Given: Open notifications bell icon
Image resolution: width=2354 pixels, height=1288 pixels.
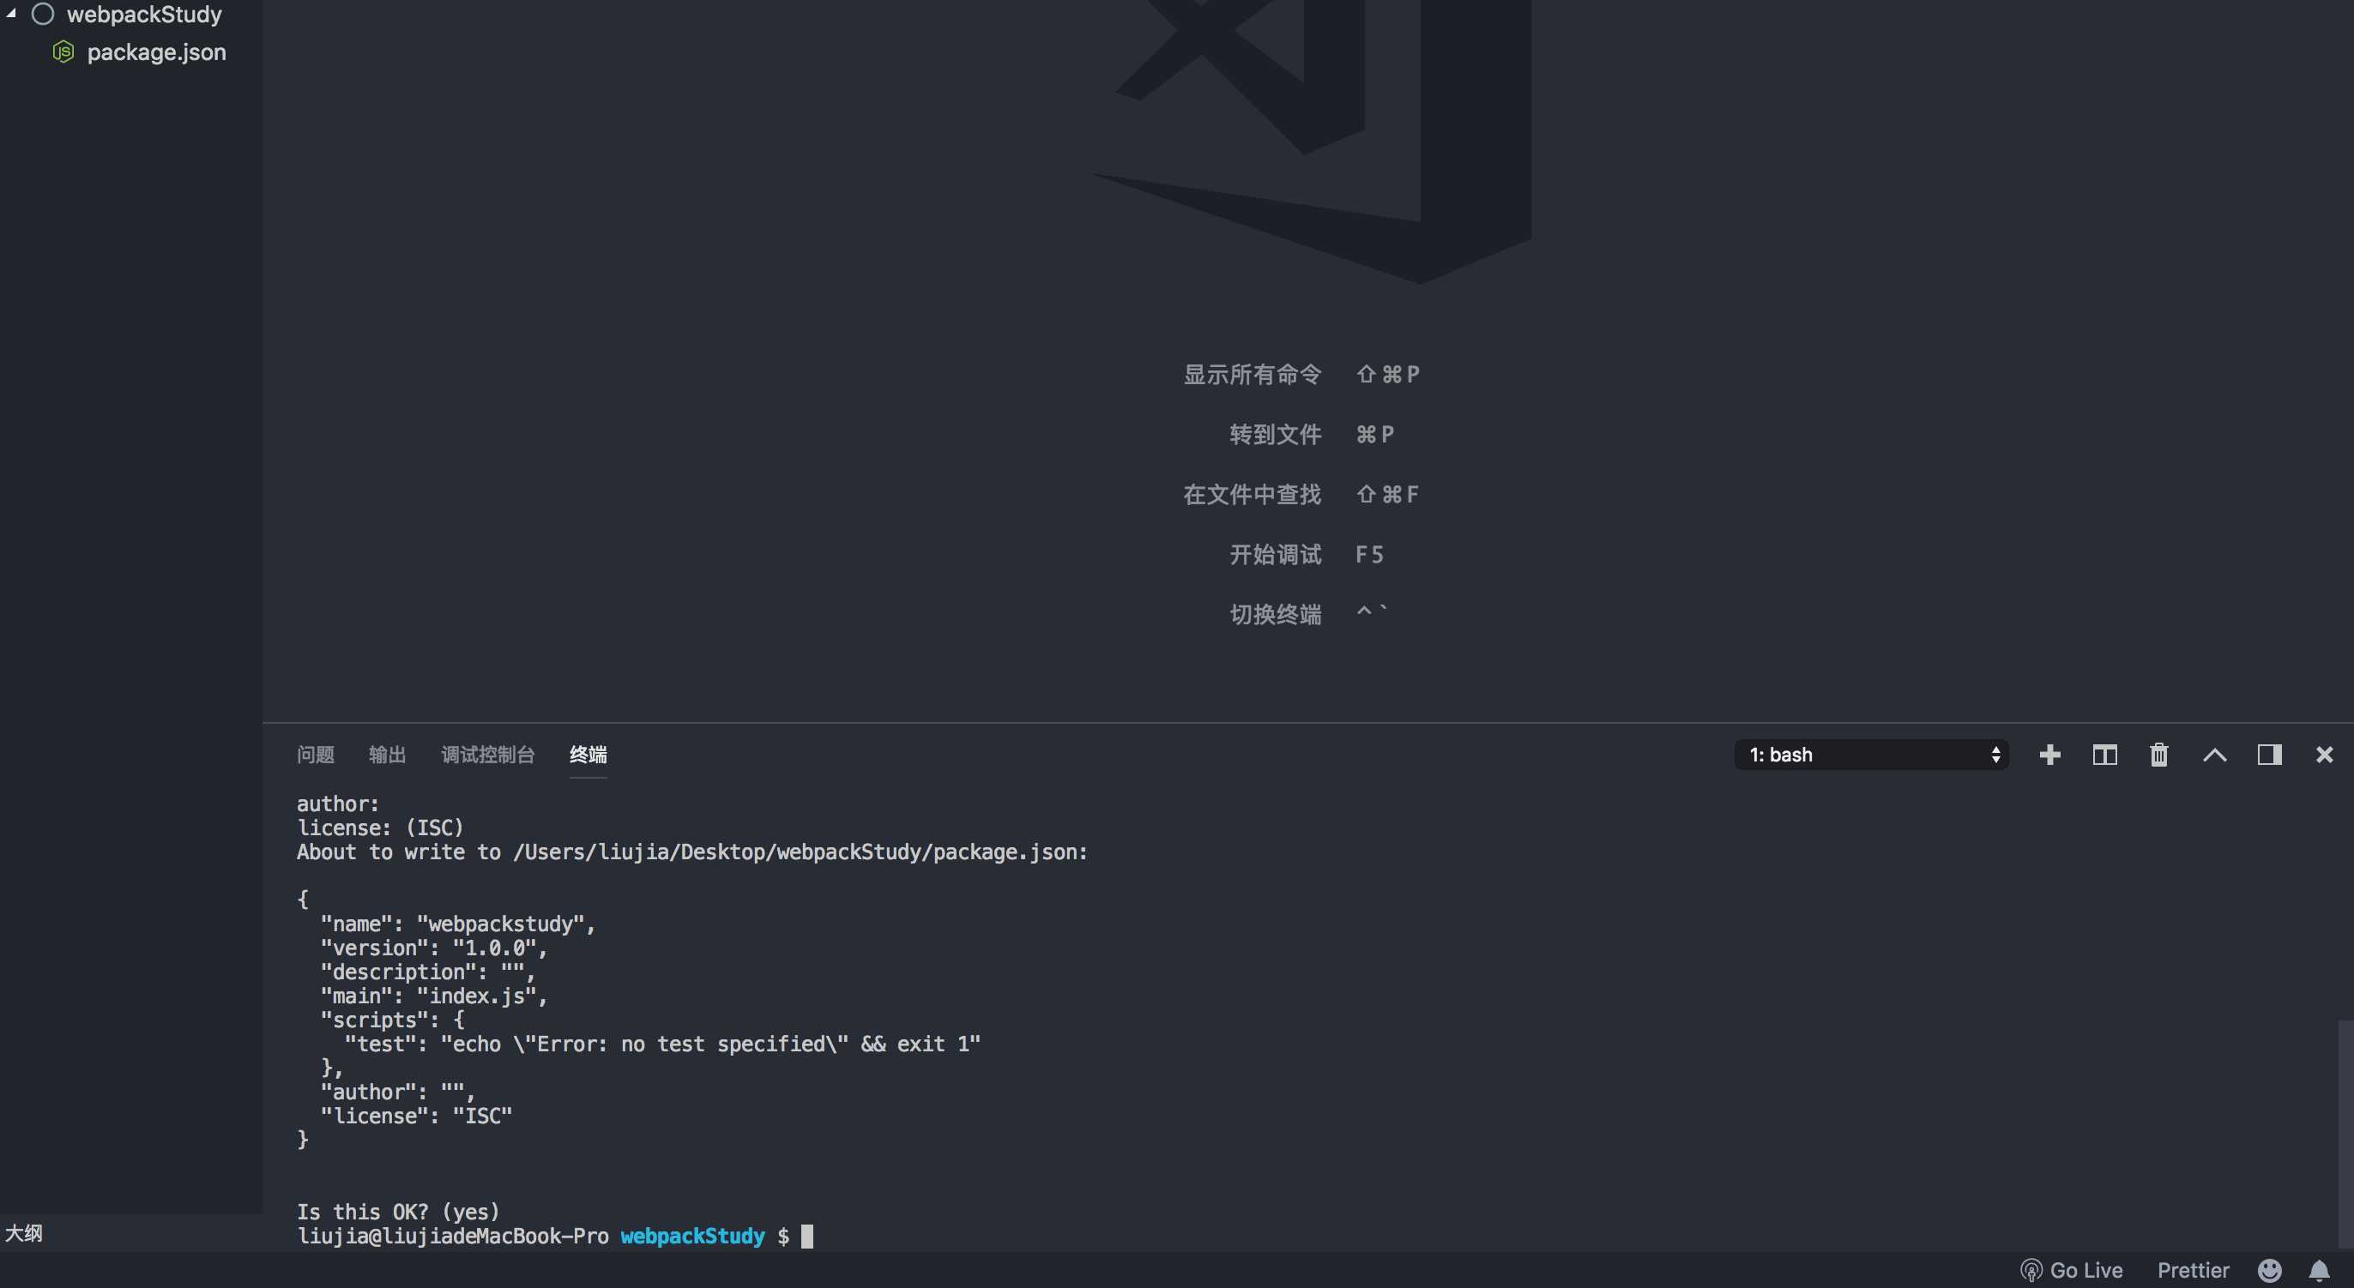Looking at the screenshot, I should tap(2320, 1270).
